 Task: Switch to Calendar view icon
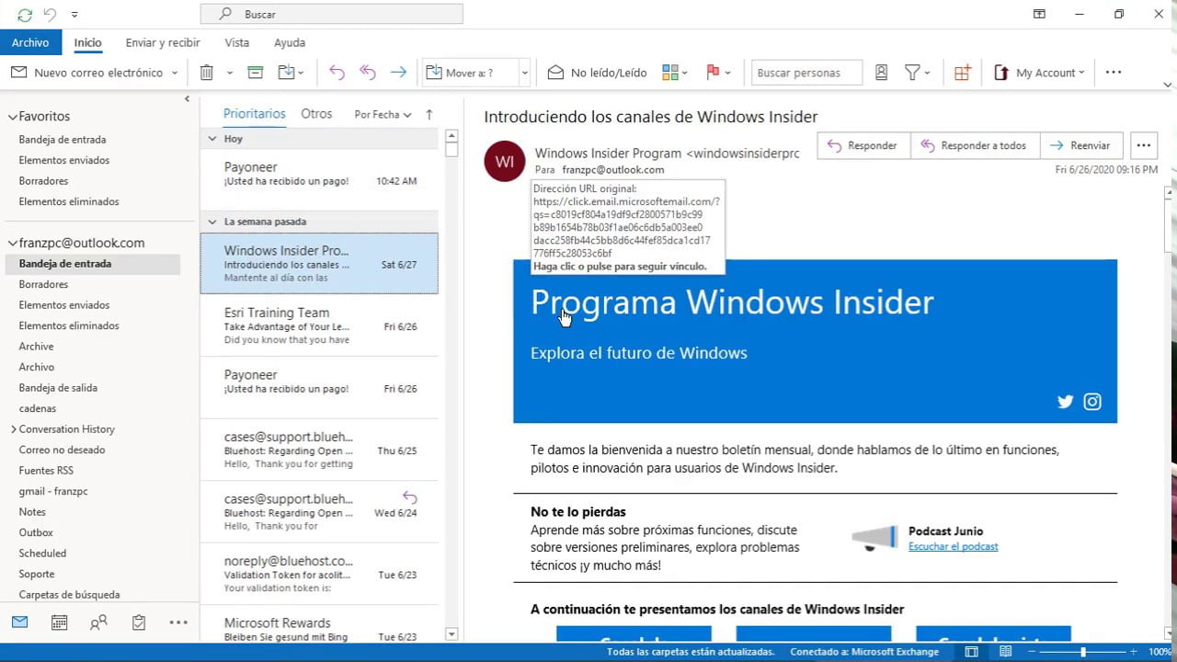point(59,622)
